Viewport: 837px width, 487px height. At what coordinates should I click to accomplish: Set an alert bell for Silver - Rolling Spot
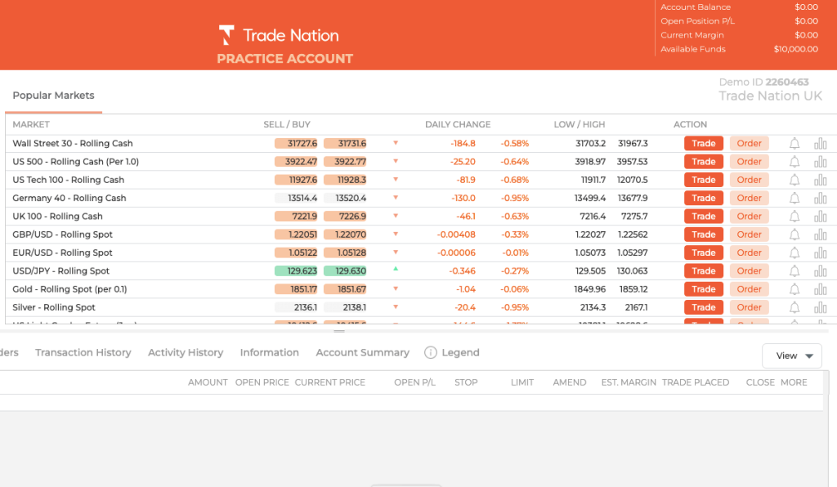click(793, 307)
